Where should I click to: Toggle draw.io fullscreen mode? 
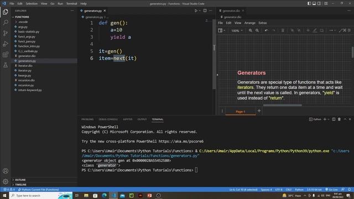coord(345,30)
